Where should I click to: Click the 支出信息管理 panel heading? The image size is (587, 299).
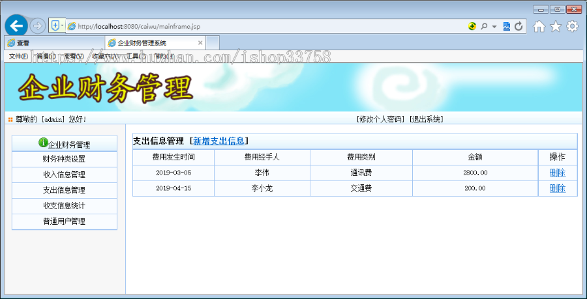tap(158, 141)
